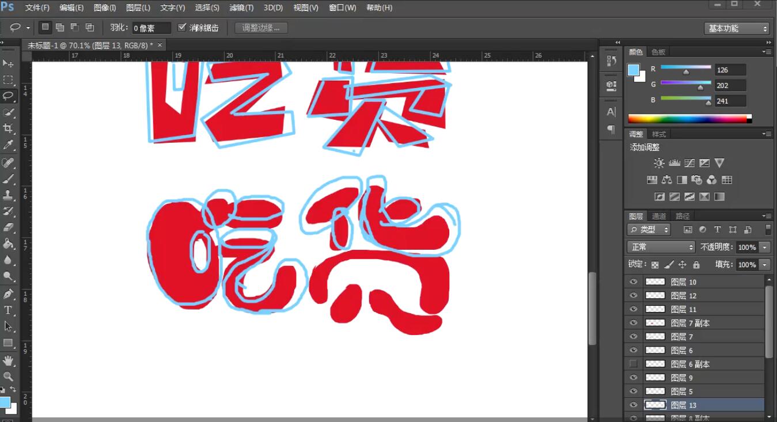Image resolution: width=777 pixels, height=422 pixels.
Task: Open the History panel icon
Action: [x=611, y=61]
